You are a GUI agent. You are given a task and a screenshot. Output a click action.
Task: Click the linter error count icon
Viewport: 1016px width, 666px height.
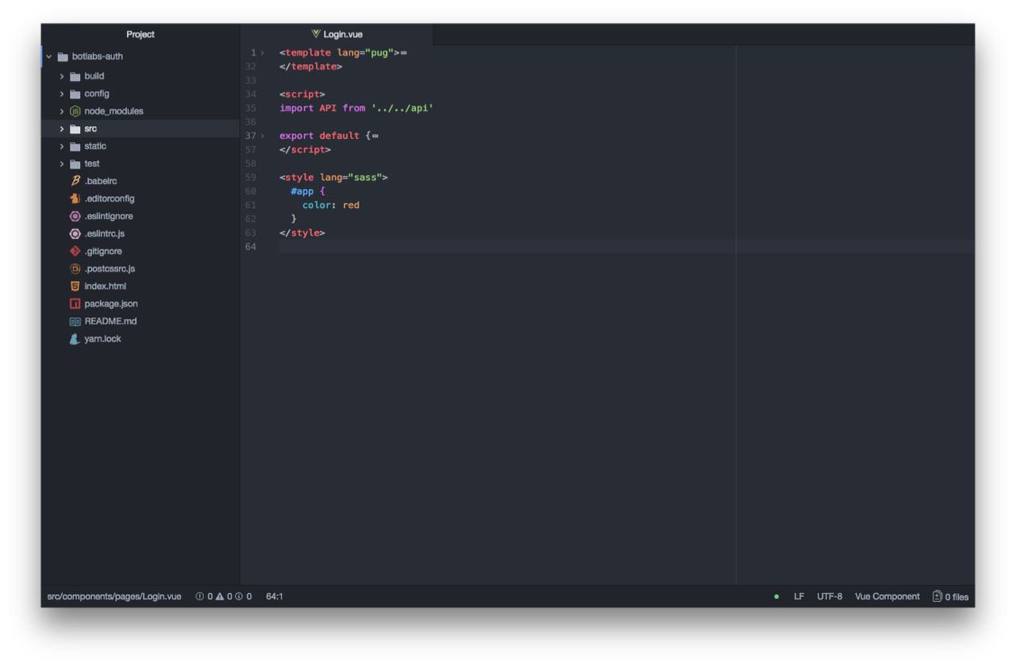click(199, 596)
